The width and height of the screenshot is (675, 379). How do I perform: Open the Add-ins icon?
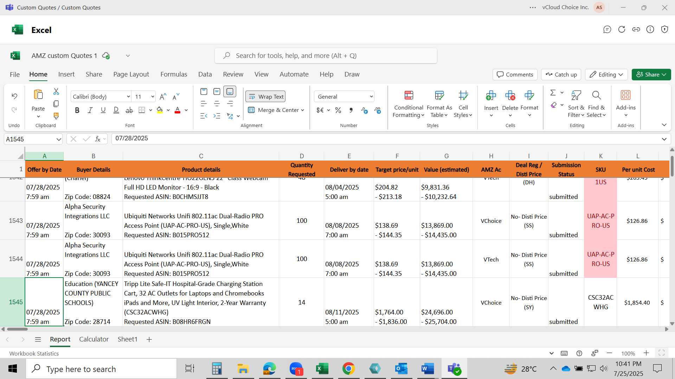coord(625,95)
